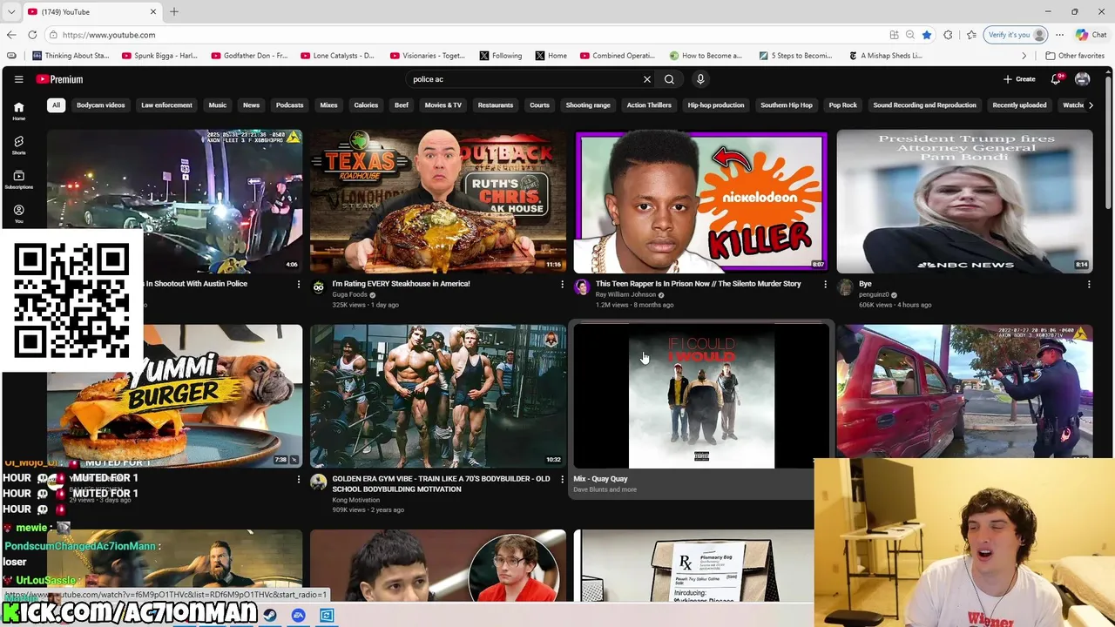
Task: Open the (1749) YouTube browser tab
Action: pos(91,12)
